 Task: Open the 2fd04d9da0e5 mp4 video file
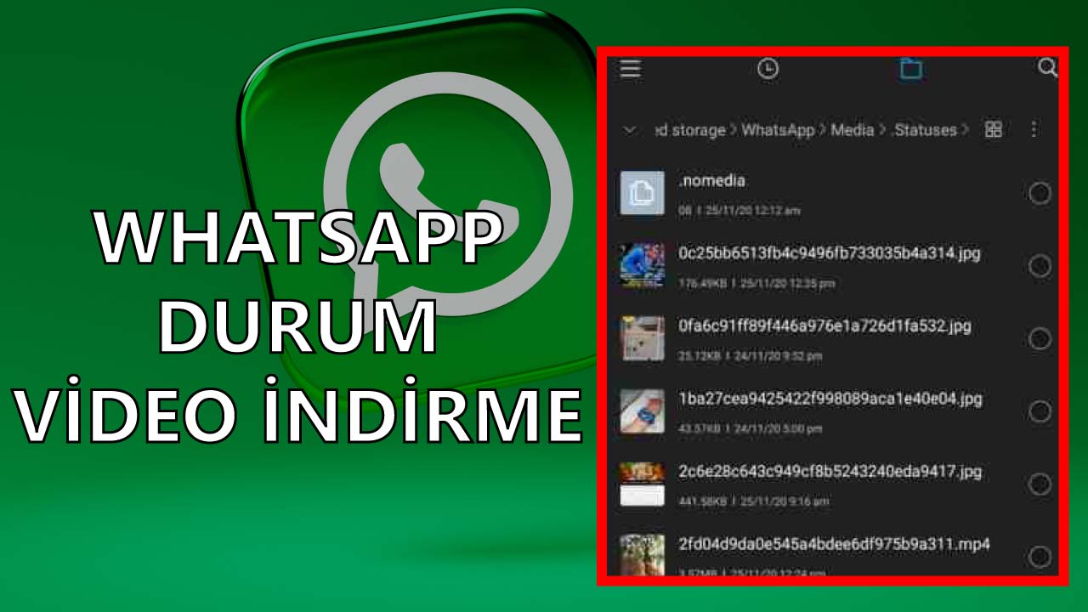point(833,544)
